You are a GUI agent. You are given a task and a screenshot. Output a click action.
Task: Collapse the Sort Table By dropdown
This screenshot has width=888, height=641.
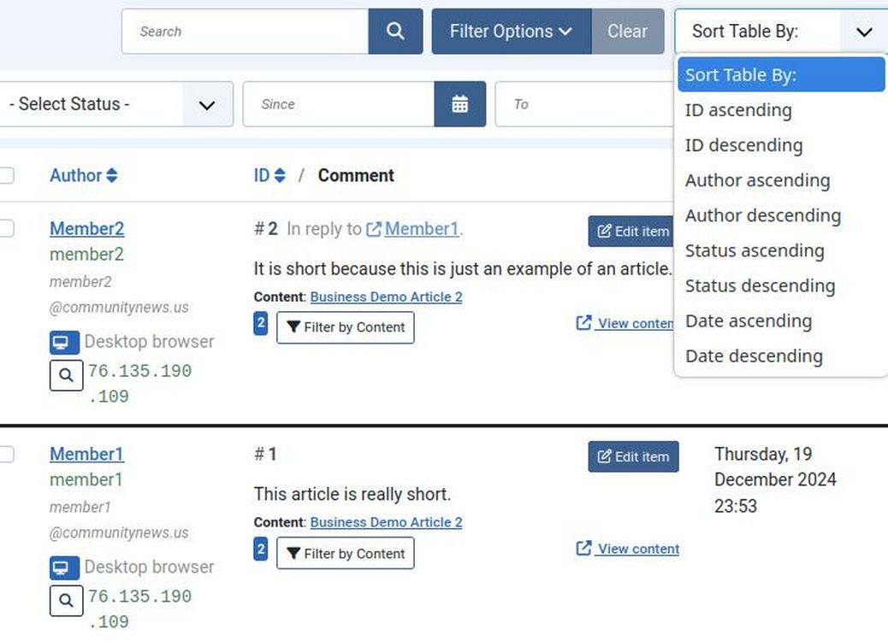tap(864, 32)
